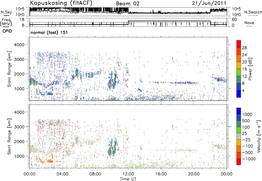The width and height of the screenshot is (262, 181).
Task: Click the '16' power colorbar label
Action: [x=244, y=69]
